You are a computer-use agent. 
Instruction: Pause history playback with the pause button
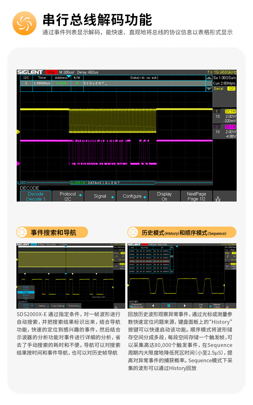click(168, 305)
